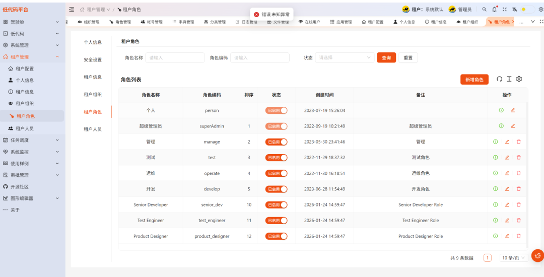Expand the 系统管理 sidebar menu

click(32, 45)
